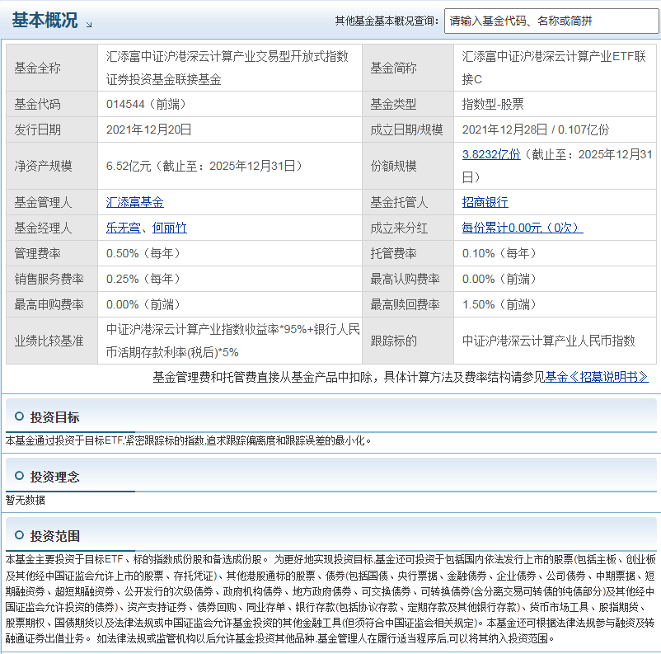Screen dimensions: 661x654
Task: Select the 最高申购费率 value 0.00%（前端）
Action: pyautogui.click(x=143, y=304)
